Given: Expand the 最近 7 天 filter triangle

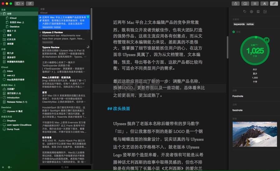Looking at the screenshot, I should (x=2, y=31).
